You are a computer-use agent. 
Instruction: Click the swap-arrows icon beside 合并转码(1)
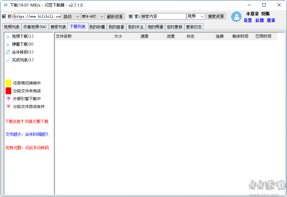coord(8,52)
